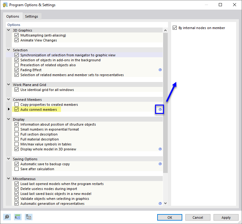242x224 pixels.
Task: Click the options list scrollbar thumb
Action: 166,103
